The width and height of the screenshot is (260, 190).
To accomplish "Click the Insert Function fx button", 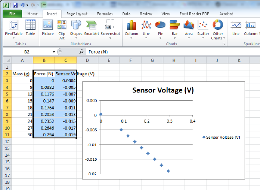I will click(81, 52).
